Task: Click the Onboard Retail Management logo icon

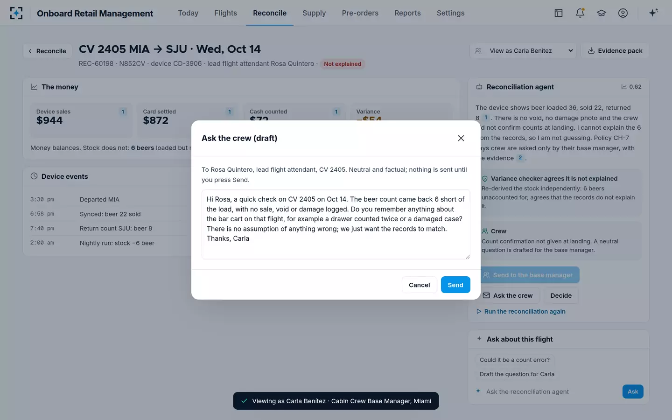Action: [x=16, y=13]
